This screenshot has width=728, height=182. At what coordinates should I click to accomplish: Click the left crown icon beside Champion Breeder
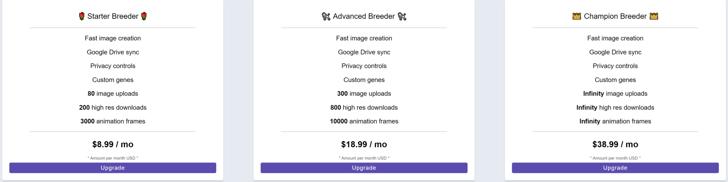click(577, 16)
